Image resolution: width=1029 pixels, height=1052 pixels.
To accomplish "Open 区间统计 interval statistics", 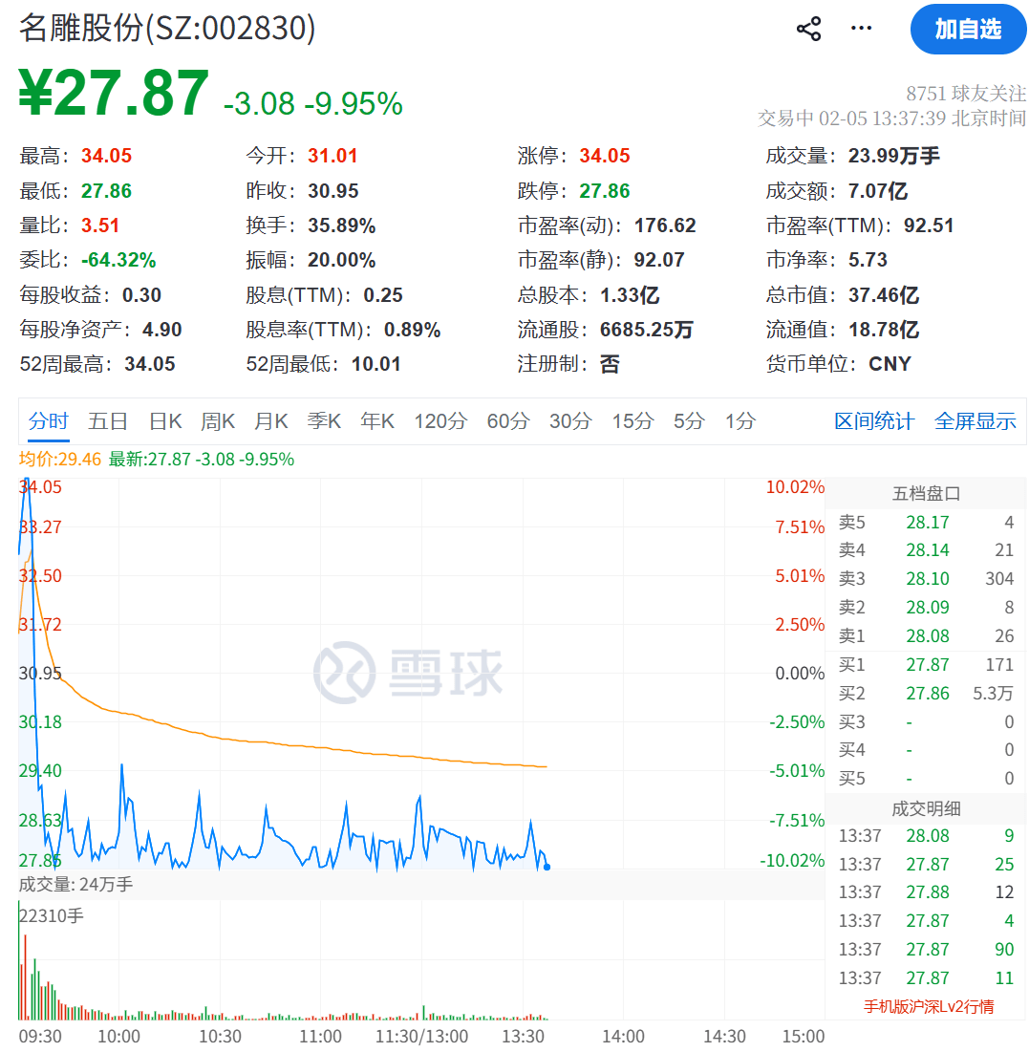I will (x=873, y=421).
